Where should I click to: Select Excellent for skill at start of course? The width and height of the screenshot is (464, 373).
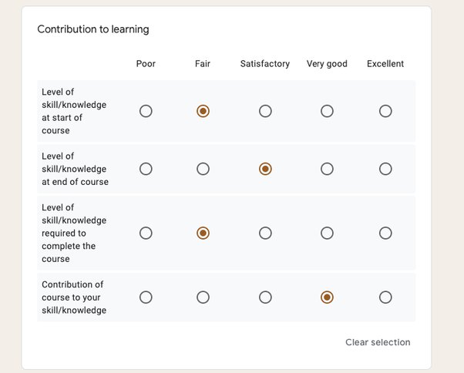click(385, 111)
